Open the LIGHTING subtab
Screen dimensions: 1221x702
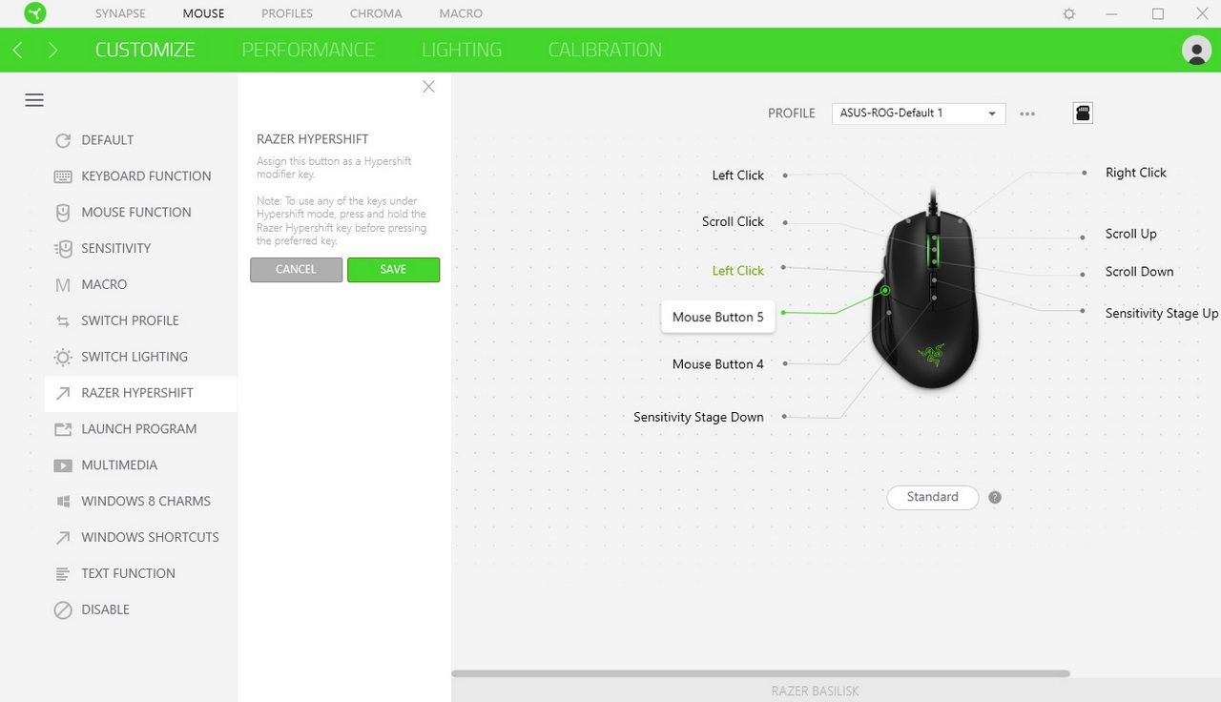tap(462, 50)
